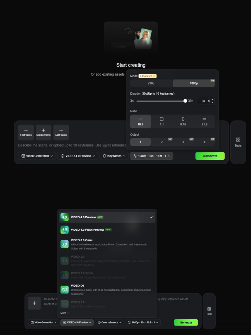Screen dimensions: 251x335
Task: Open the Omni reference dropdown
Action: click(x=109, y=322)
